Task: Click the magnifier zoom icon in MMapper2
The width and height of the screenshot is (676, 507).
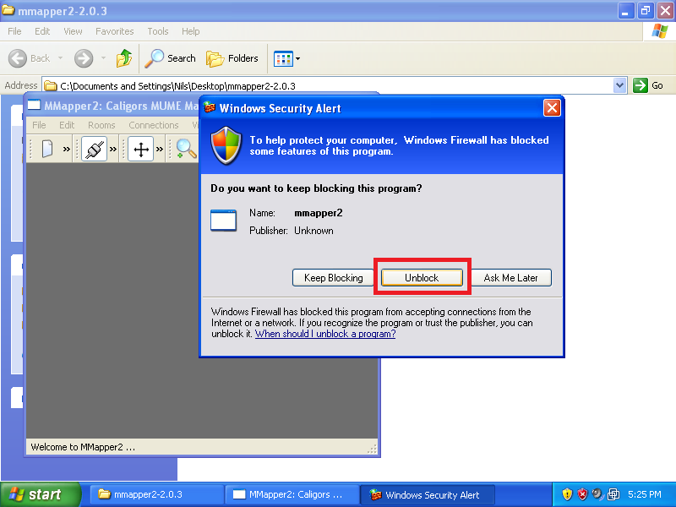Action: click(186, 150)
